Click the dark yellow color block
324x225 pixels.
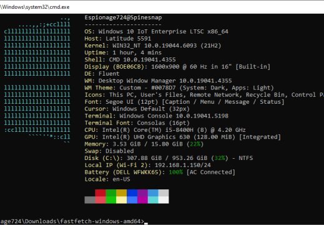coord(121,193)
